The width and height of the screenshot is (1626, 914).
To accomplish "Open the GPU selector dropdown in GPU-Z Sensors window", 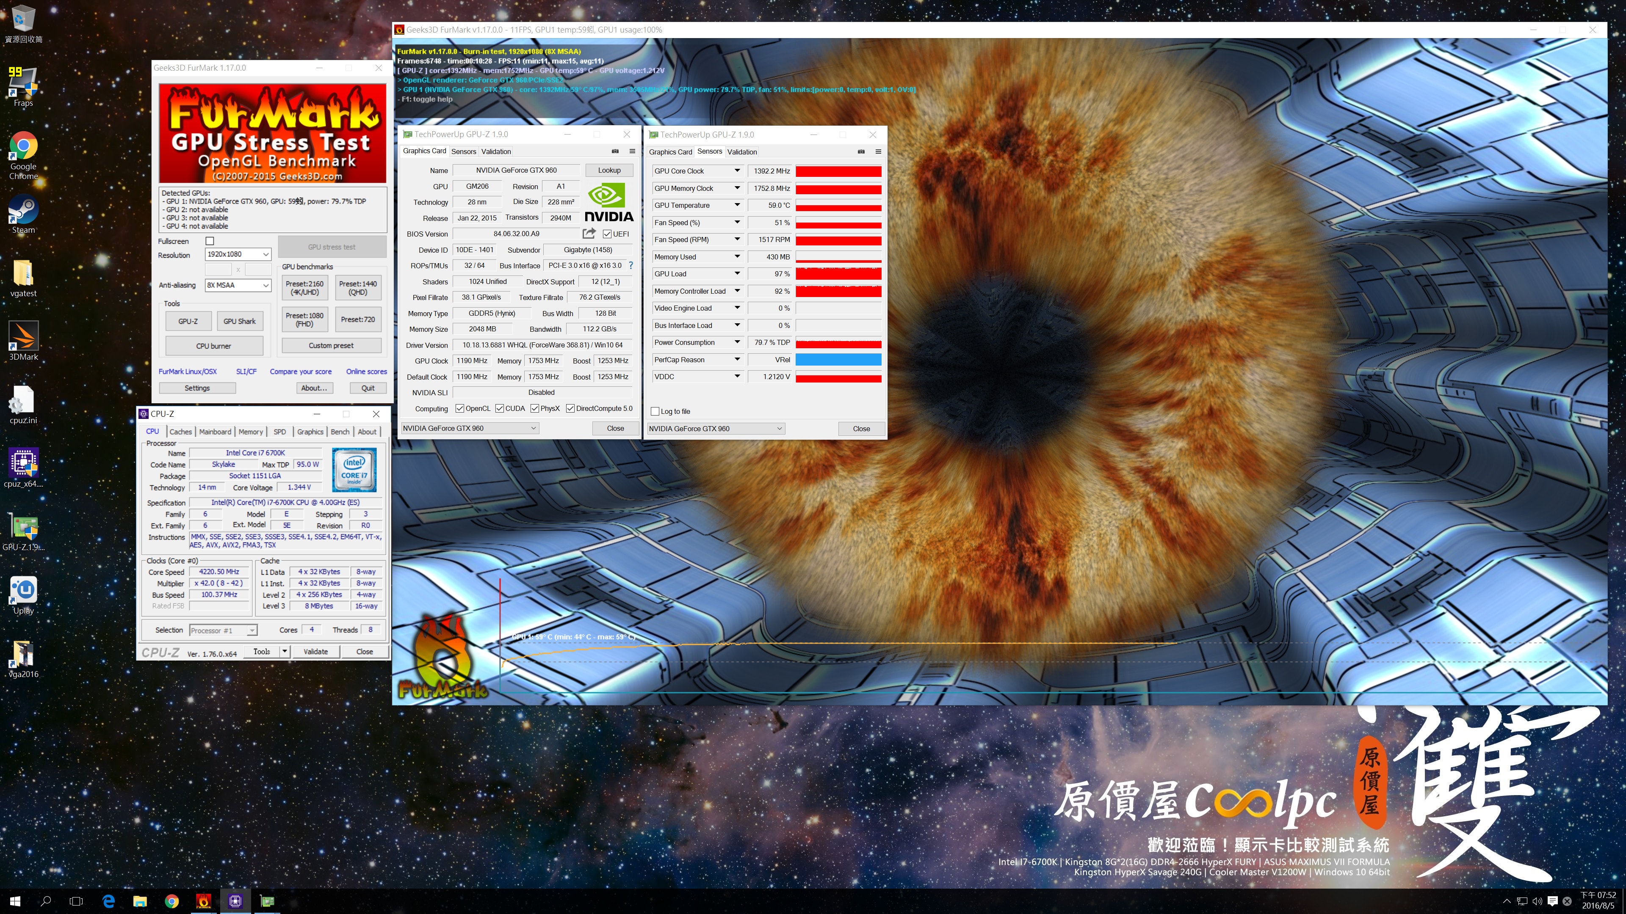I will (716, 428).
